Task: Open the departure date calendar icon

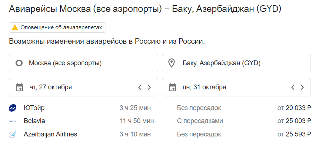Action: [x=19, y=87]
